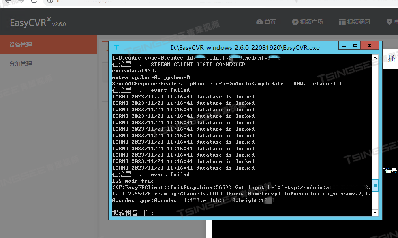Go to 首页 in the top navigation
Screen dimensions: 398x238
tap(266, 22)
